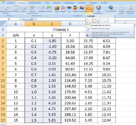Select cell containing -1.85
The width and height of the screenshot is (136, 125).
click(52, 41)
